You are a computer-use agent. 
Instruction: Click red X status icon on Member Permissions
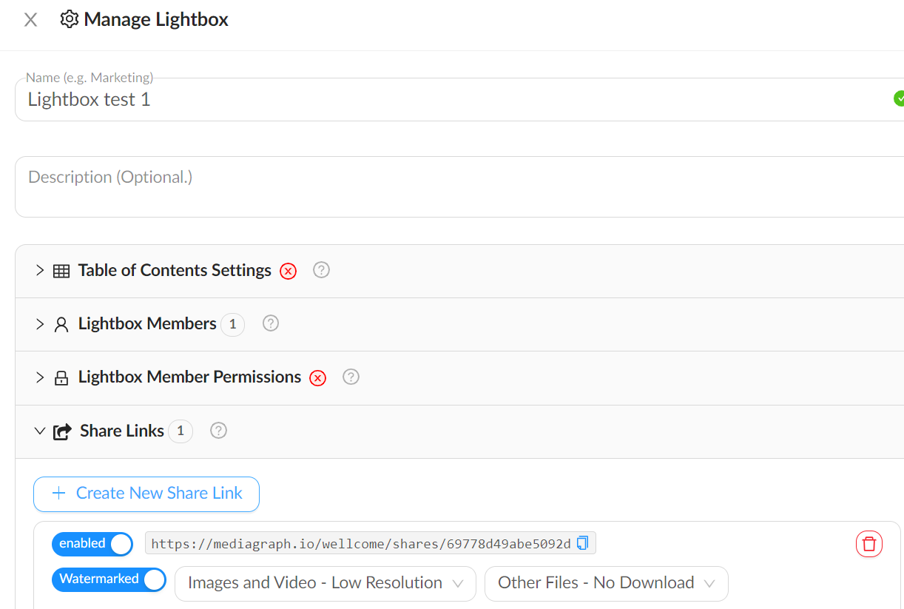tap(318, 377)
